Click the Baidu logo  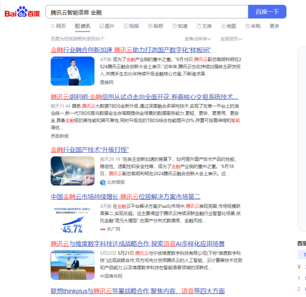tap(22, 12)
